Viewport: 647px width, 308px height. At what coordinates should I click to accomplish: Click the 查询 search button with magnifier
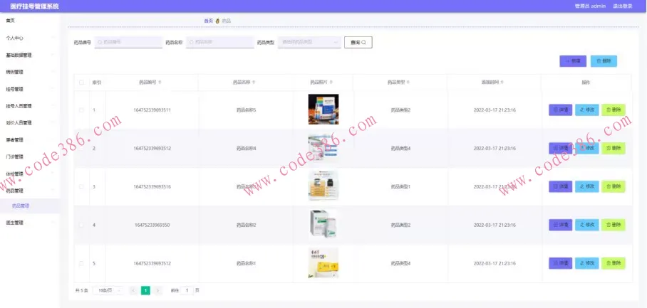(x=358, y=43)
